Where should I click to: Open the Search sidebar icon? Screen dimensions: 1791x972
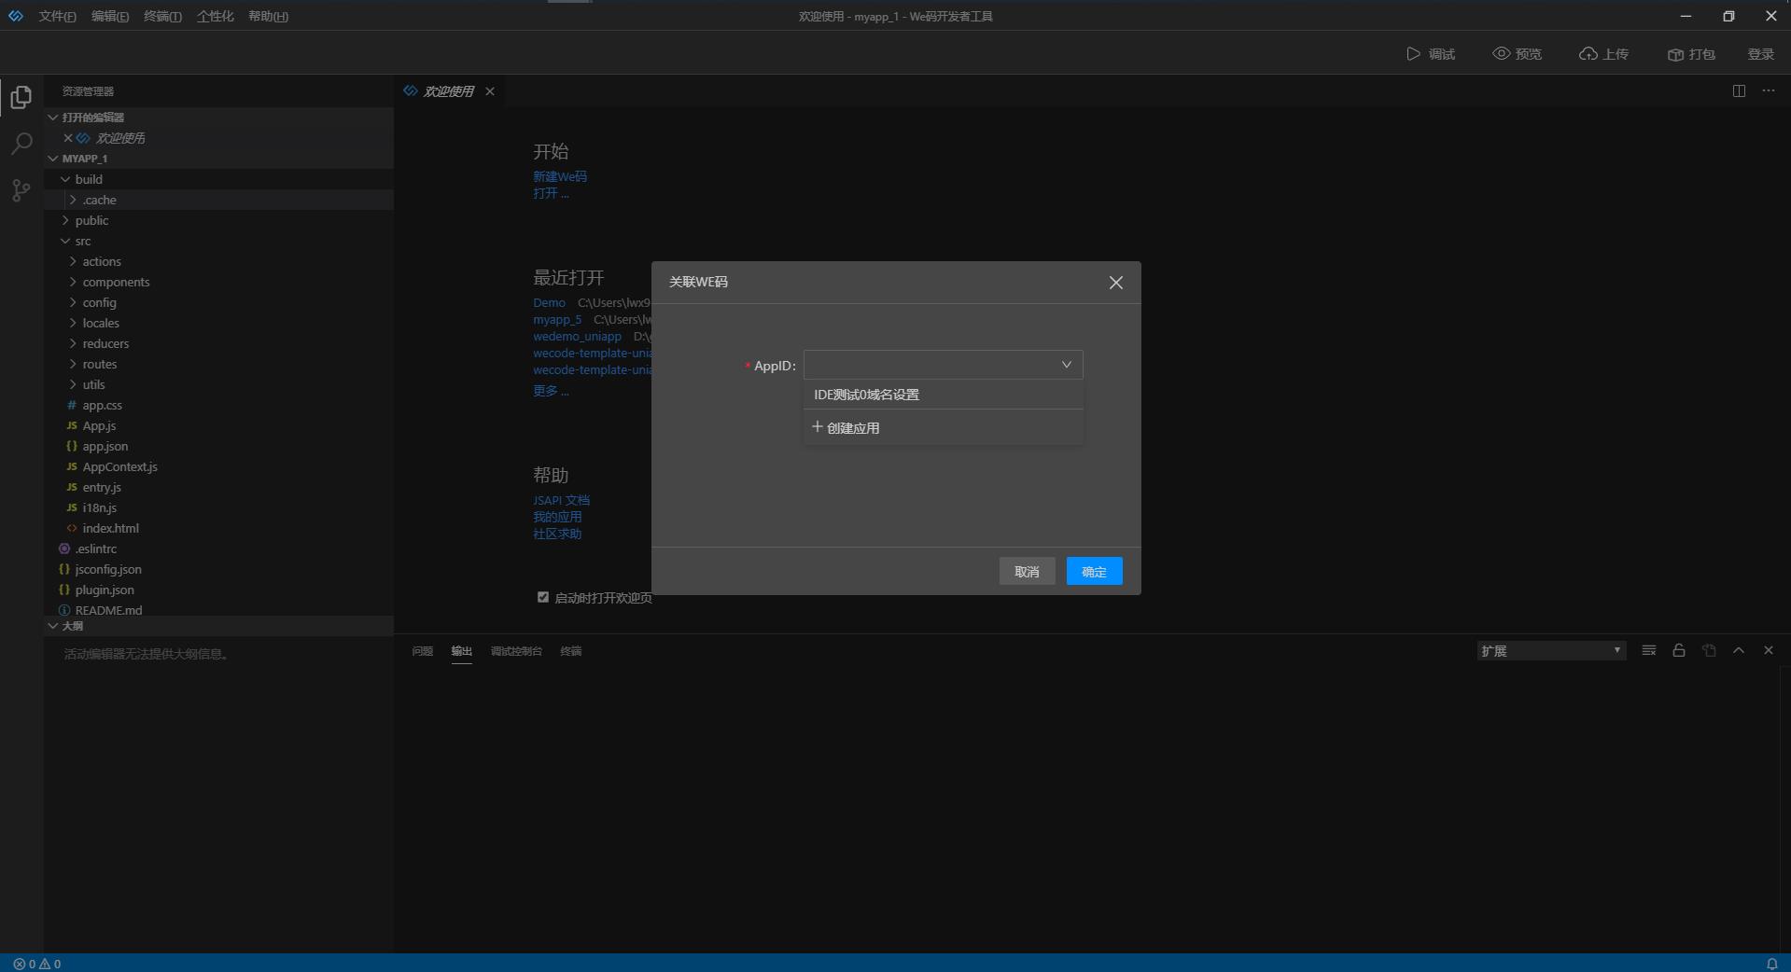[x=21, y=145]
